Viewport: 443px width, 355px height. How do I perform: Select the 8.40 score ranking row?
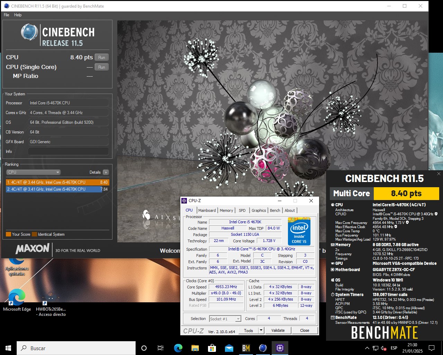point(57,182)
